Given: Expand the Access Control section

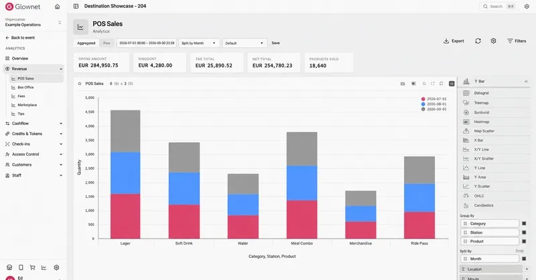Looking at the screenshot, I should 33,154.
